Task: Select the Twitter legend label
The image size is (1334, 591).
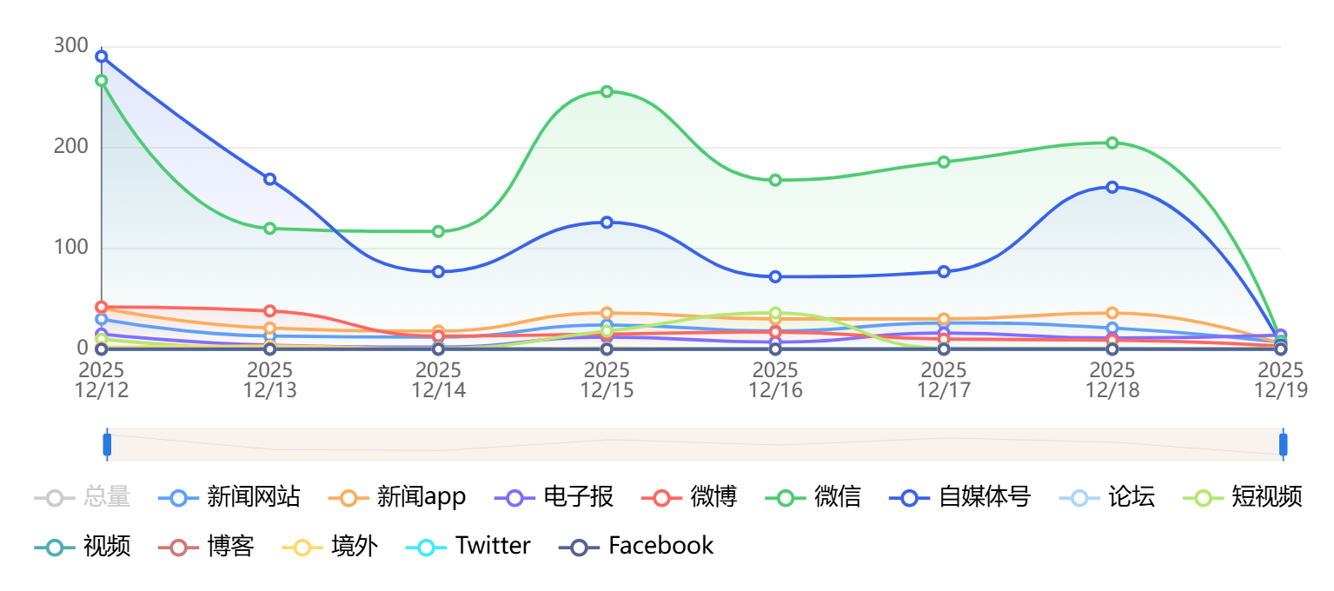Action: (493, 547)
